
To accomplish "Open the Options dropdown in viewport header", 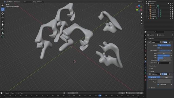I will pos(140,2).
